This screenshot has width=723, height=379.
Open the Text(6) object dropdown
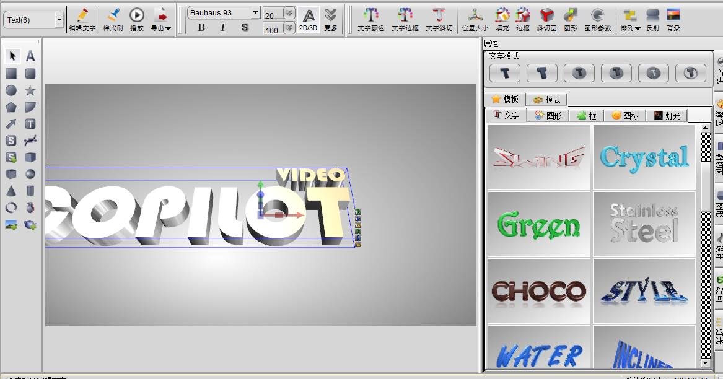click(59, 20)
